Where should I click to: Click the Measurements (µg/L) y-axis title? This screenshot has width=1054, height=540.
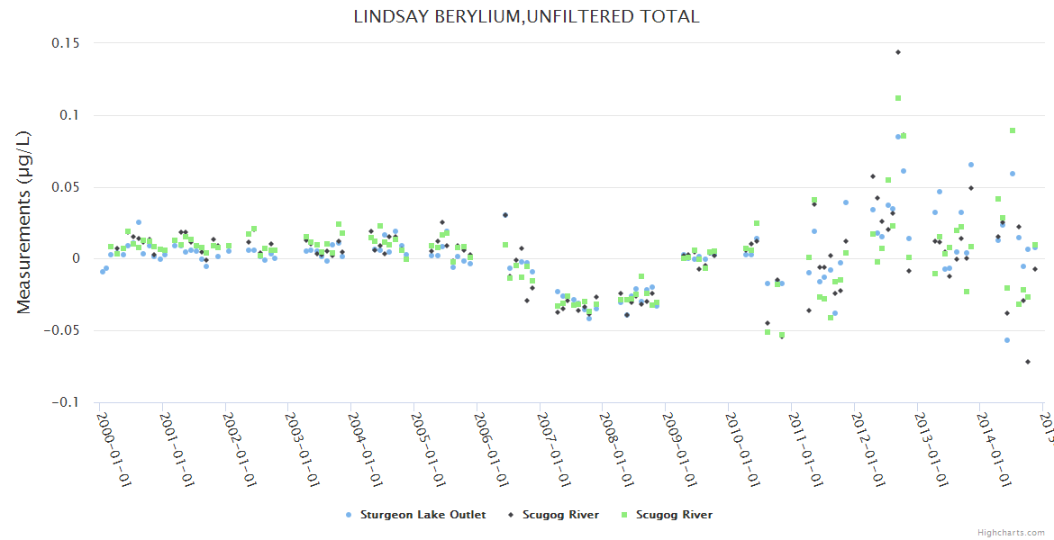coord(24,222)
